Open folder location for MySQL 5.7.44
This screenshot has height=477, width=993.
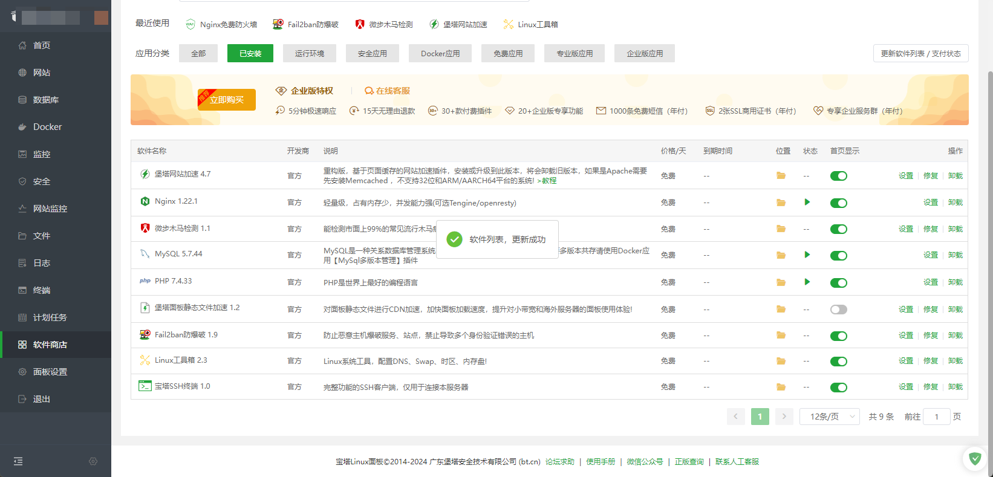point(781,255)
